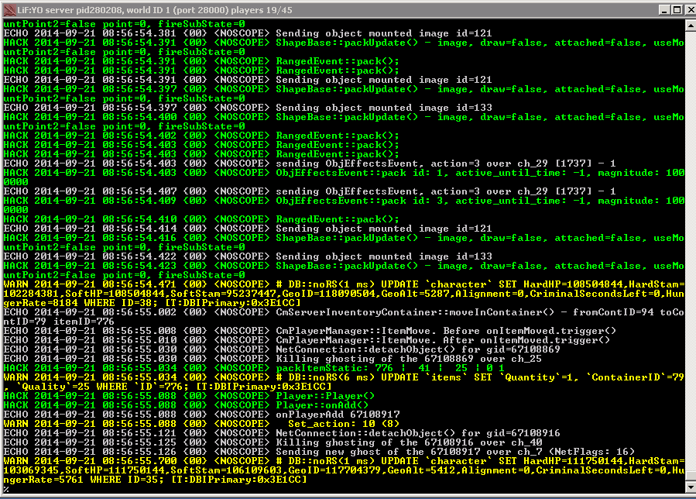The width and height of the screenshot is (696, 499).
Task: Click the ShapeBase::packUpdate line at 08:56:54.400
Action: [x=344, y=117]
